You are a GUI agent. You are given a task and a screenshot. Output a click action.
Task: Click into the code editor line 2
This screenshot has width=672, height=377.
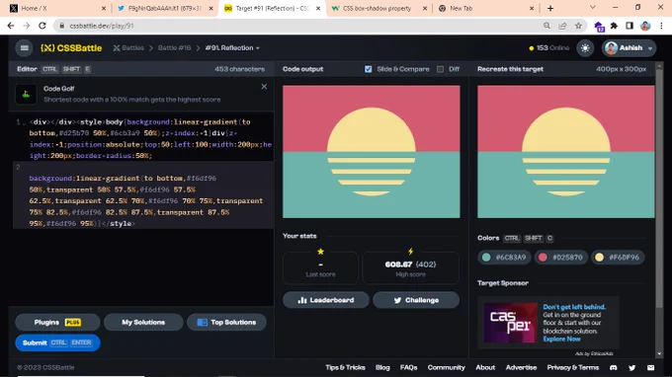143,194
